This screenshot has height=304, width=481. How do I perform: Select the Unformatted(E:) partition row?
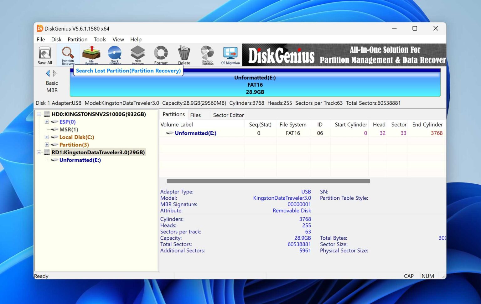point(195,133)
